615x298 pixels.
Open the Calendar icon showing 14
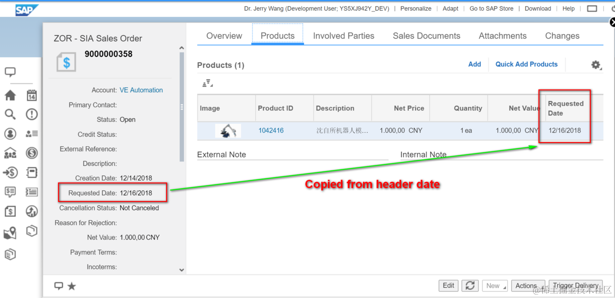32,95
